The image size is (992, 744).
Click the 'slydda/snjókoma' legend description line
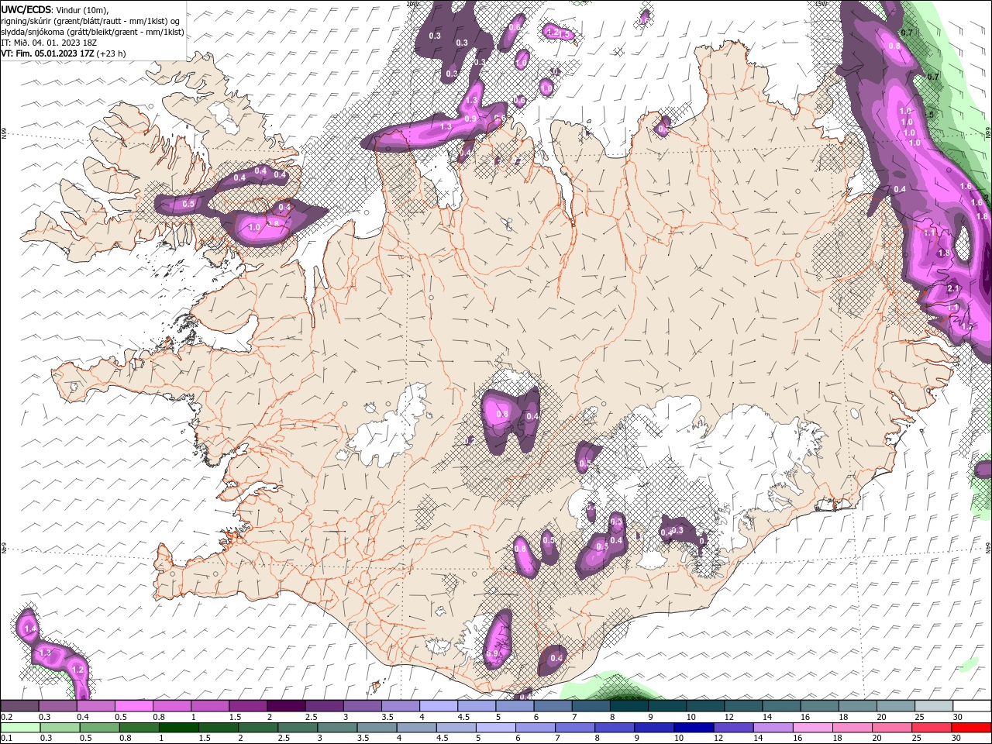point(92,31)
